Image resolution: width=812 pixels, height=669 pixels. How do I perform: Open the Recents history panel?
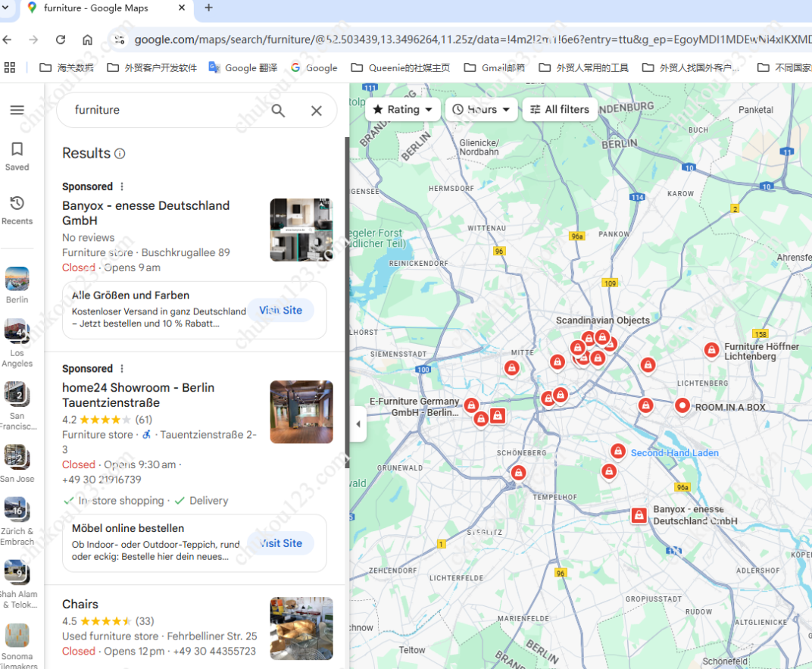coord(17,210)
